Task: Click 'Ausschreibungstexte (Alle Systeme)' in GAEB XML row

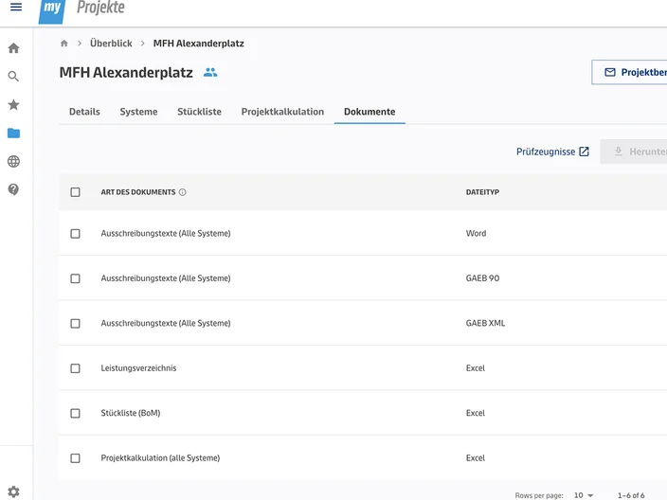Action: (166, 323)
